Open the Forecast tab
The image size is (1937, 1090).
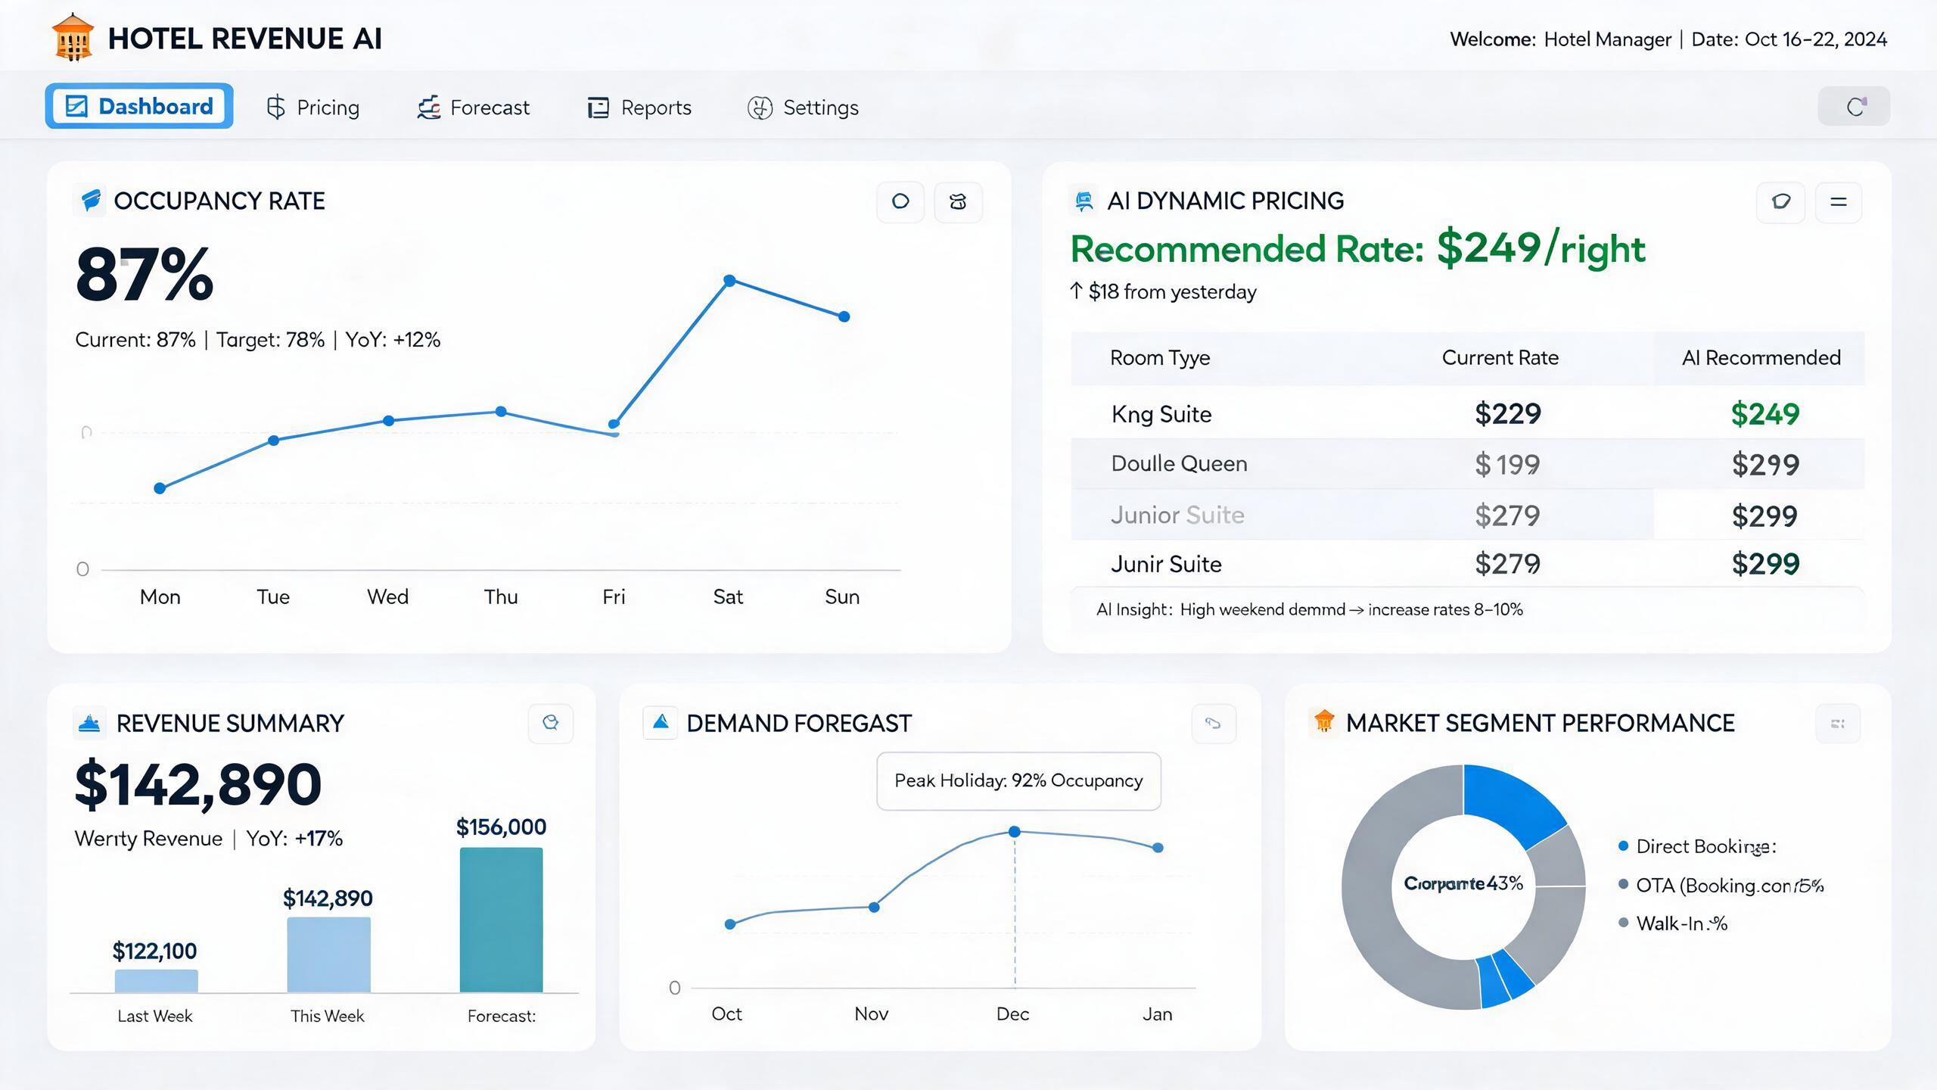[x=474, y=107]
